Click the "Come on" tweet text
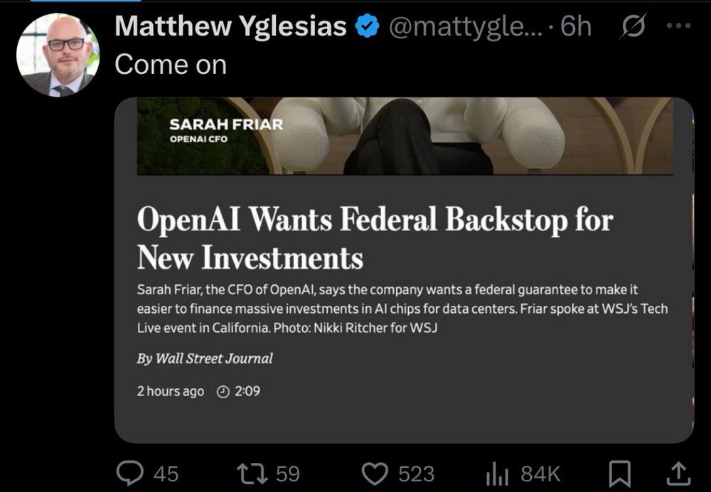The image size is (711, 492). (x=171, y=65)
